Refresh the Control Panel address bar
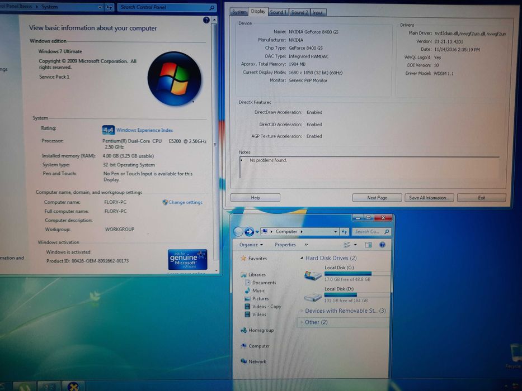This screenshot has height=391, width=522. coord(109,7)
